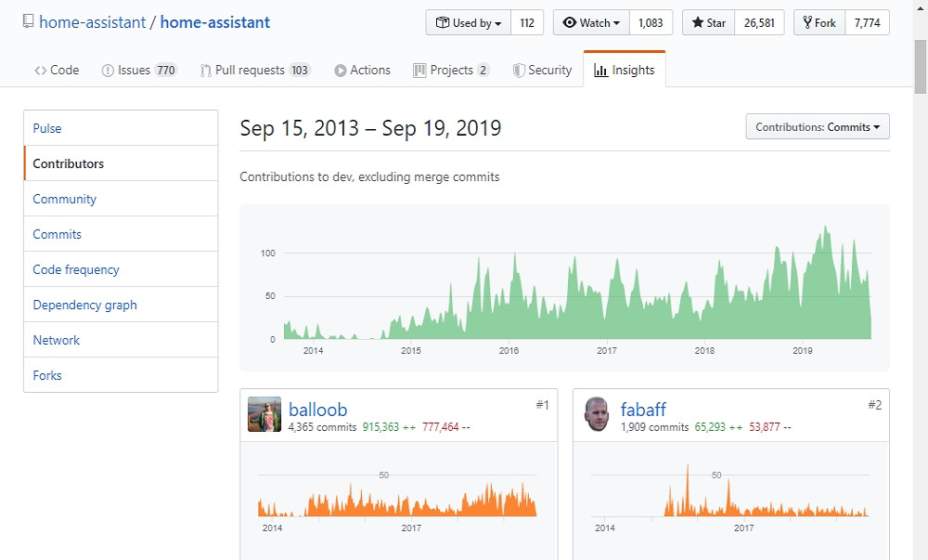The width and height of the screenshot is (928, 560).
Task: Click the #1 rank label
Action: click(x=542, y=405)
